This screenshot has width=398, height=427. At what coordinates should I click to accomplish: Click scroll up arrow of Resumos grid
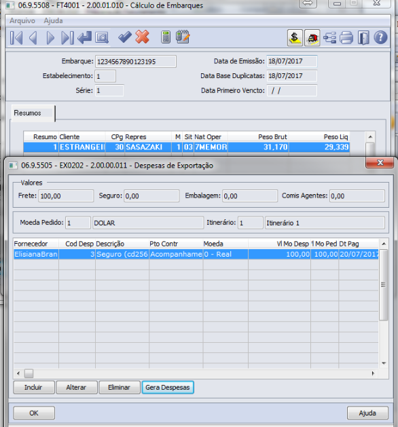pyautogui.click(x=370, y=136)
